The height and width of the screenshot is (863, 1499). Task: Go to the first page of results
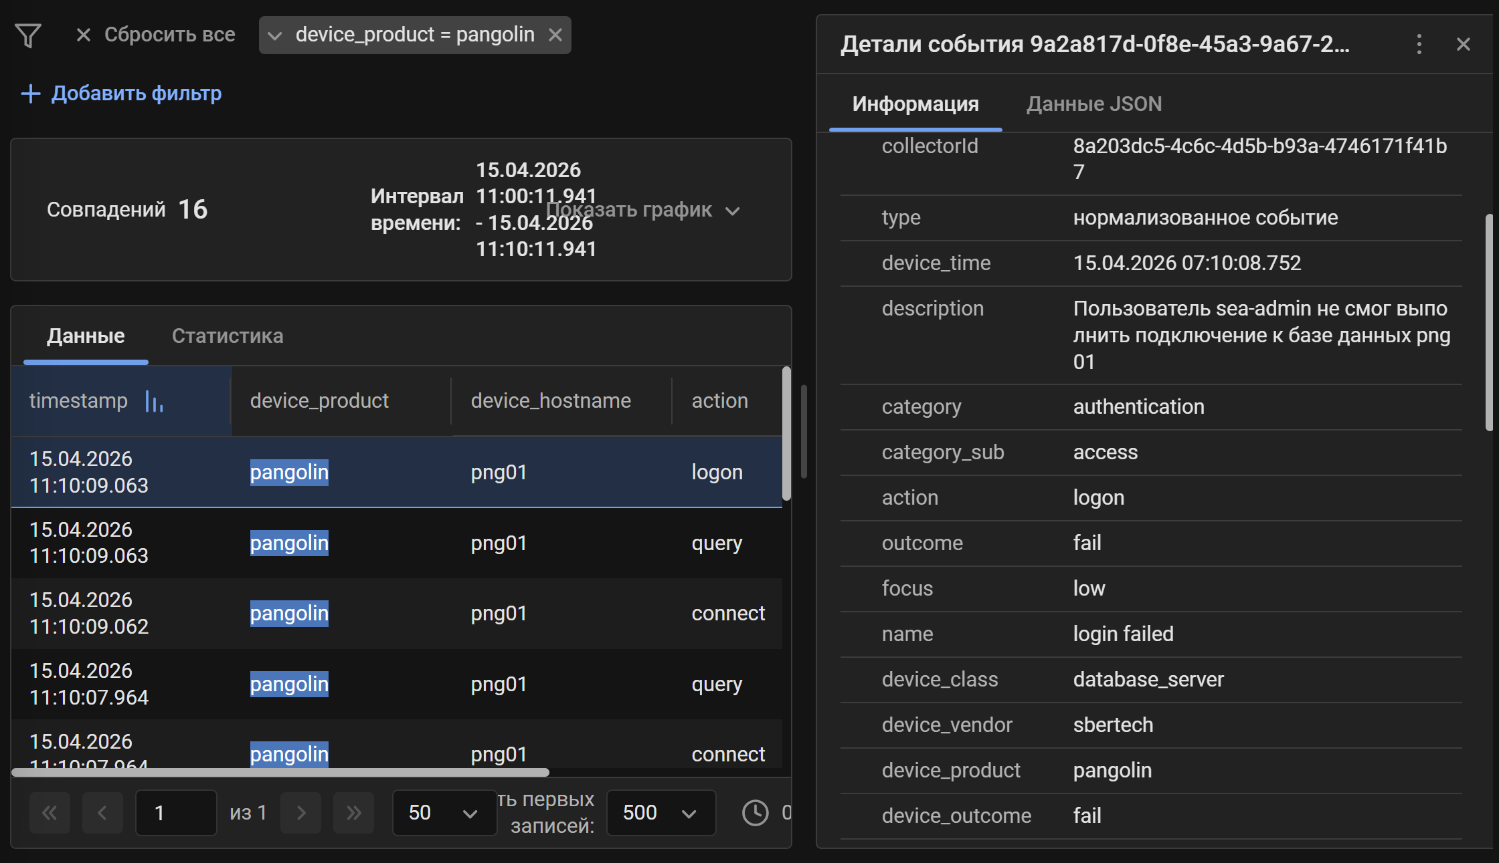50,812
